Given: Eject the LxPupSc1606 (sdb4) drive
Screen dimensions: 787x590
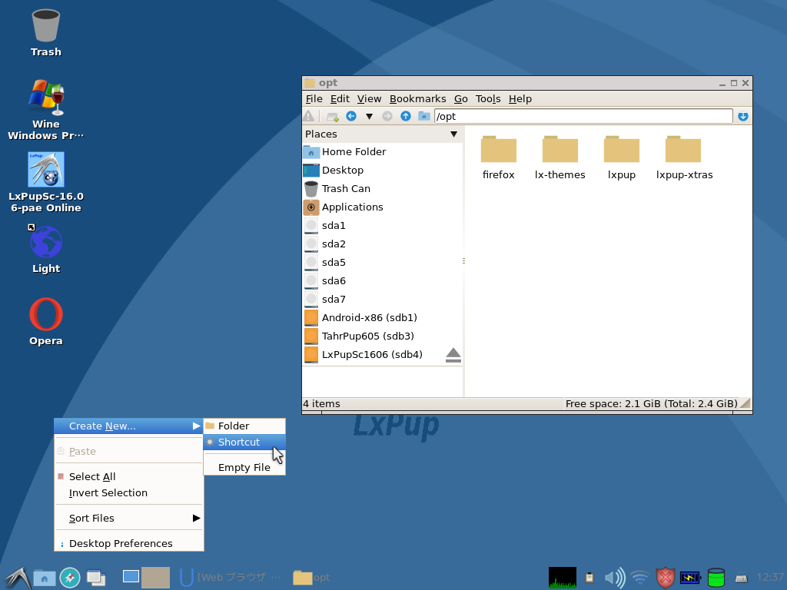Looking at the screenshot, I should [x=453, y=354].
